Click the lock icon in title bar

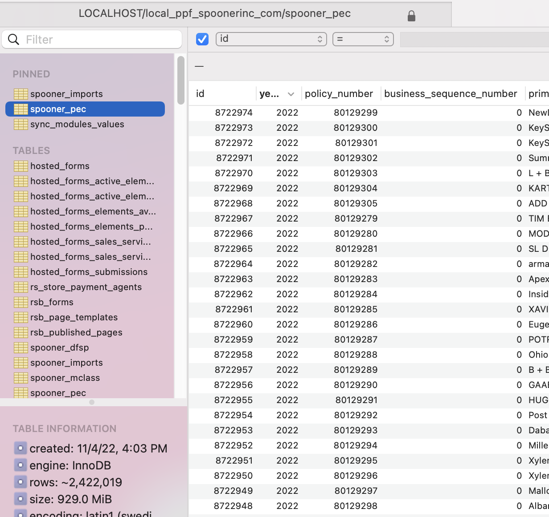tap(411, 16)
